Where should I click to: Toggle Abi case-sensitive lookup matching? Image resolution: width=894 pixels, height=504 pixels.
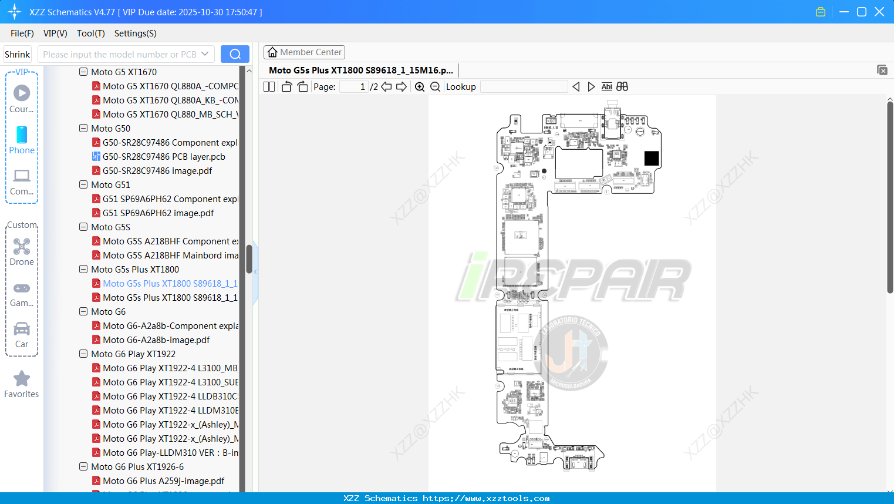point(606,86)
